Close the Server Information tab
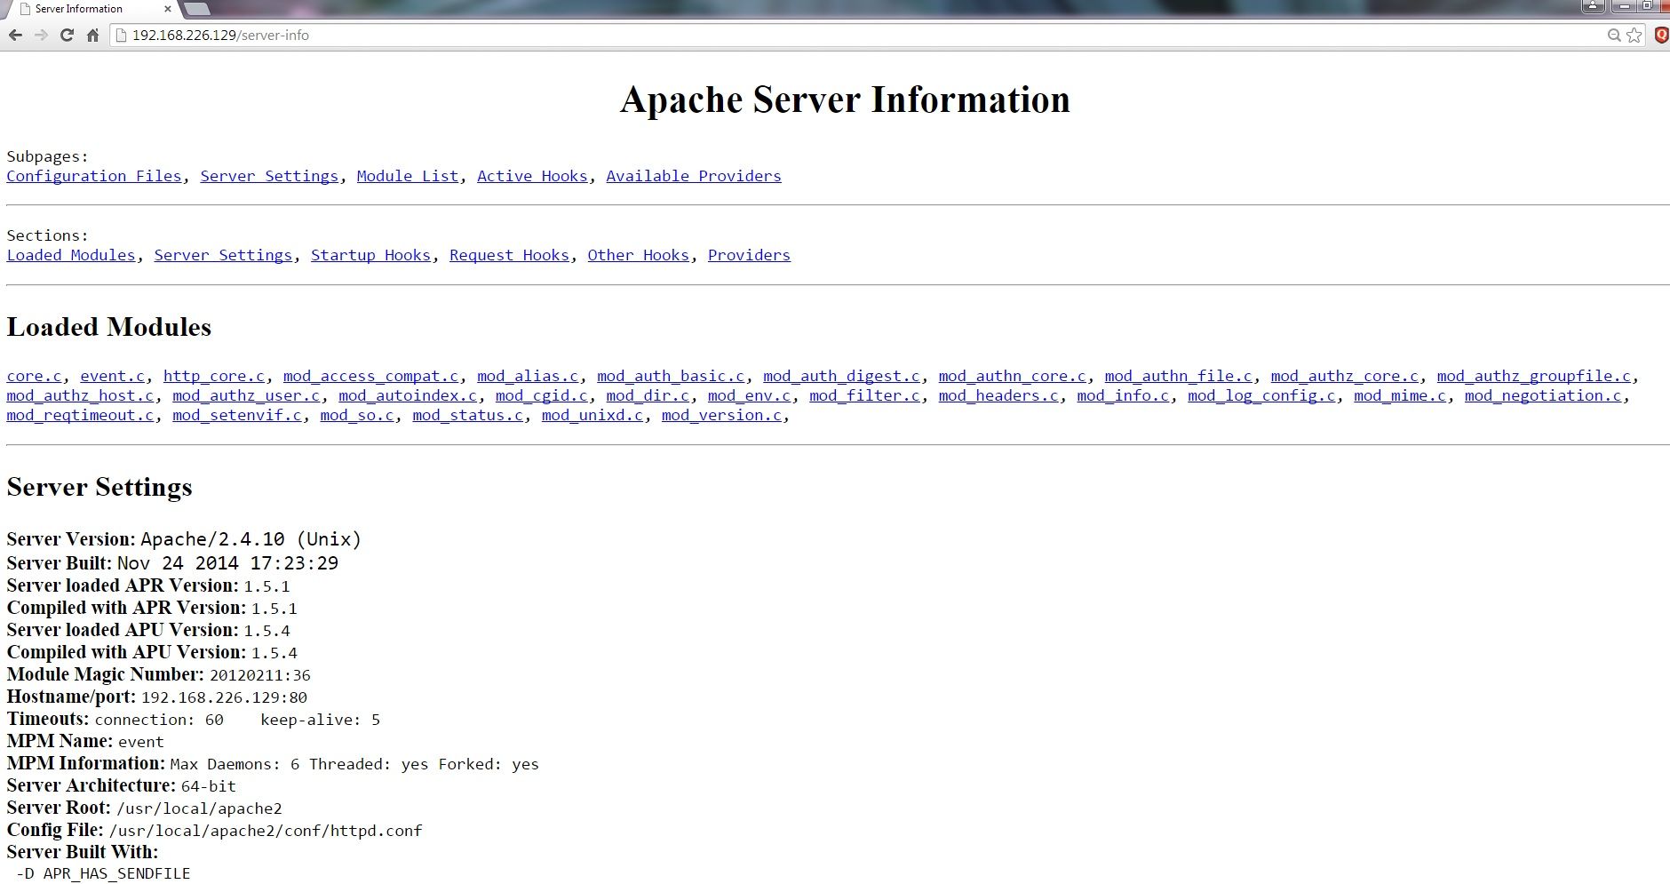The width and height of the screenshot is (1670, 884). [167, 9]
